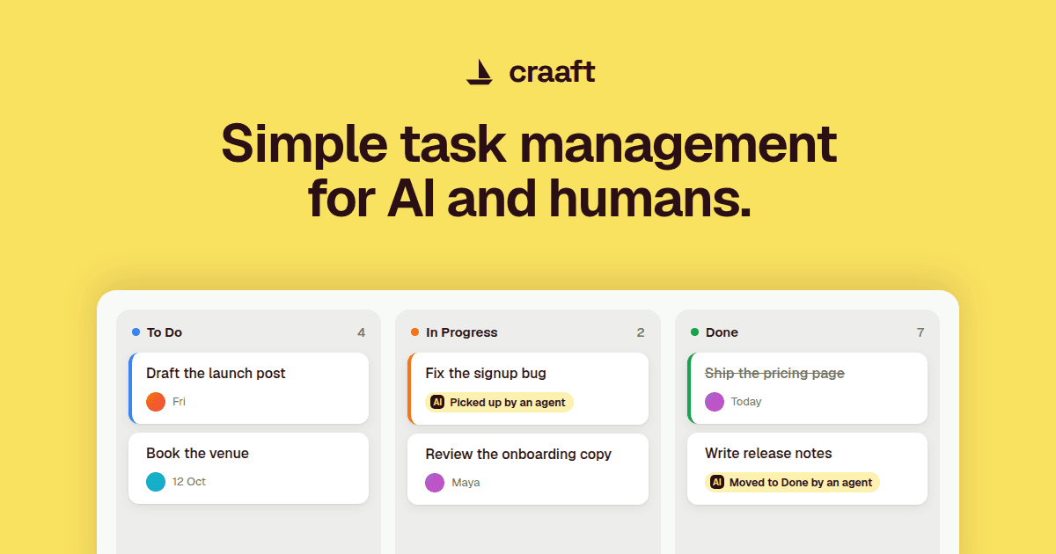Click the craaft wordmark
This screenshot has width=1056, height=554.
pos(552,72)
